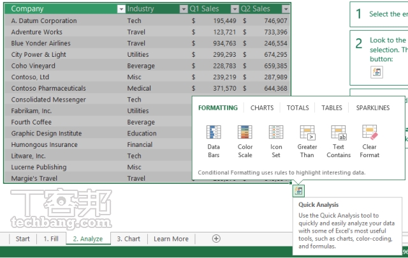This screenshot has height=258, width=408.
Task: Add a new sheet with the plus button
Action: [x=216, y=238]
